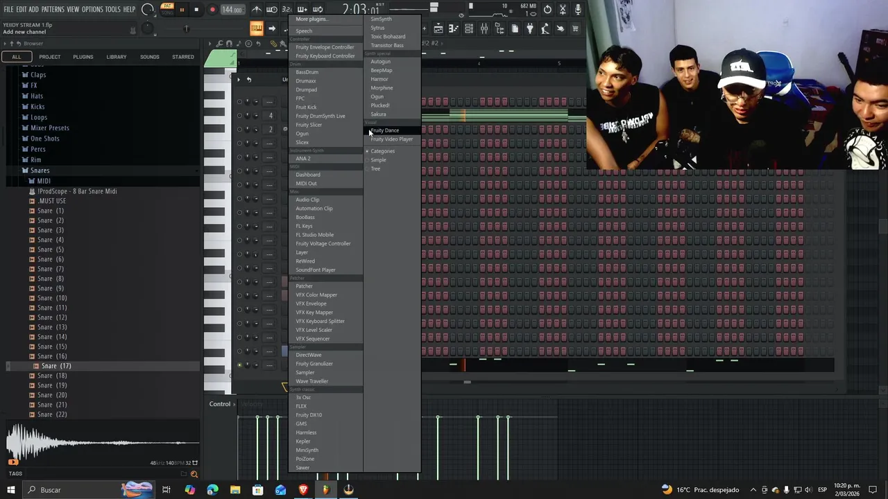888x499 pixels.
Task: Open the FILE menu
Action: click(x=8, y=10)
